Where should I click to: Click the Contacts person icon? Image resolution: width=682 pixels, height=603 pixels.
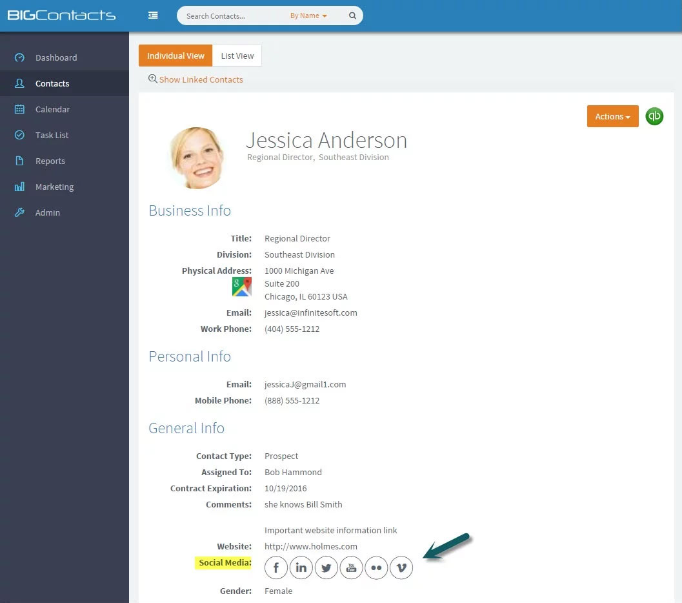coord(19,83)
